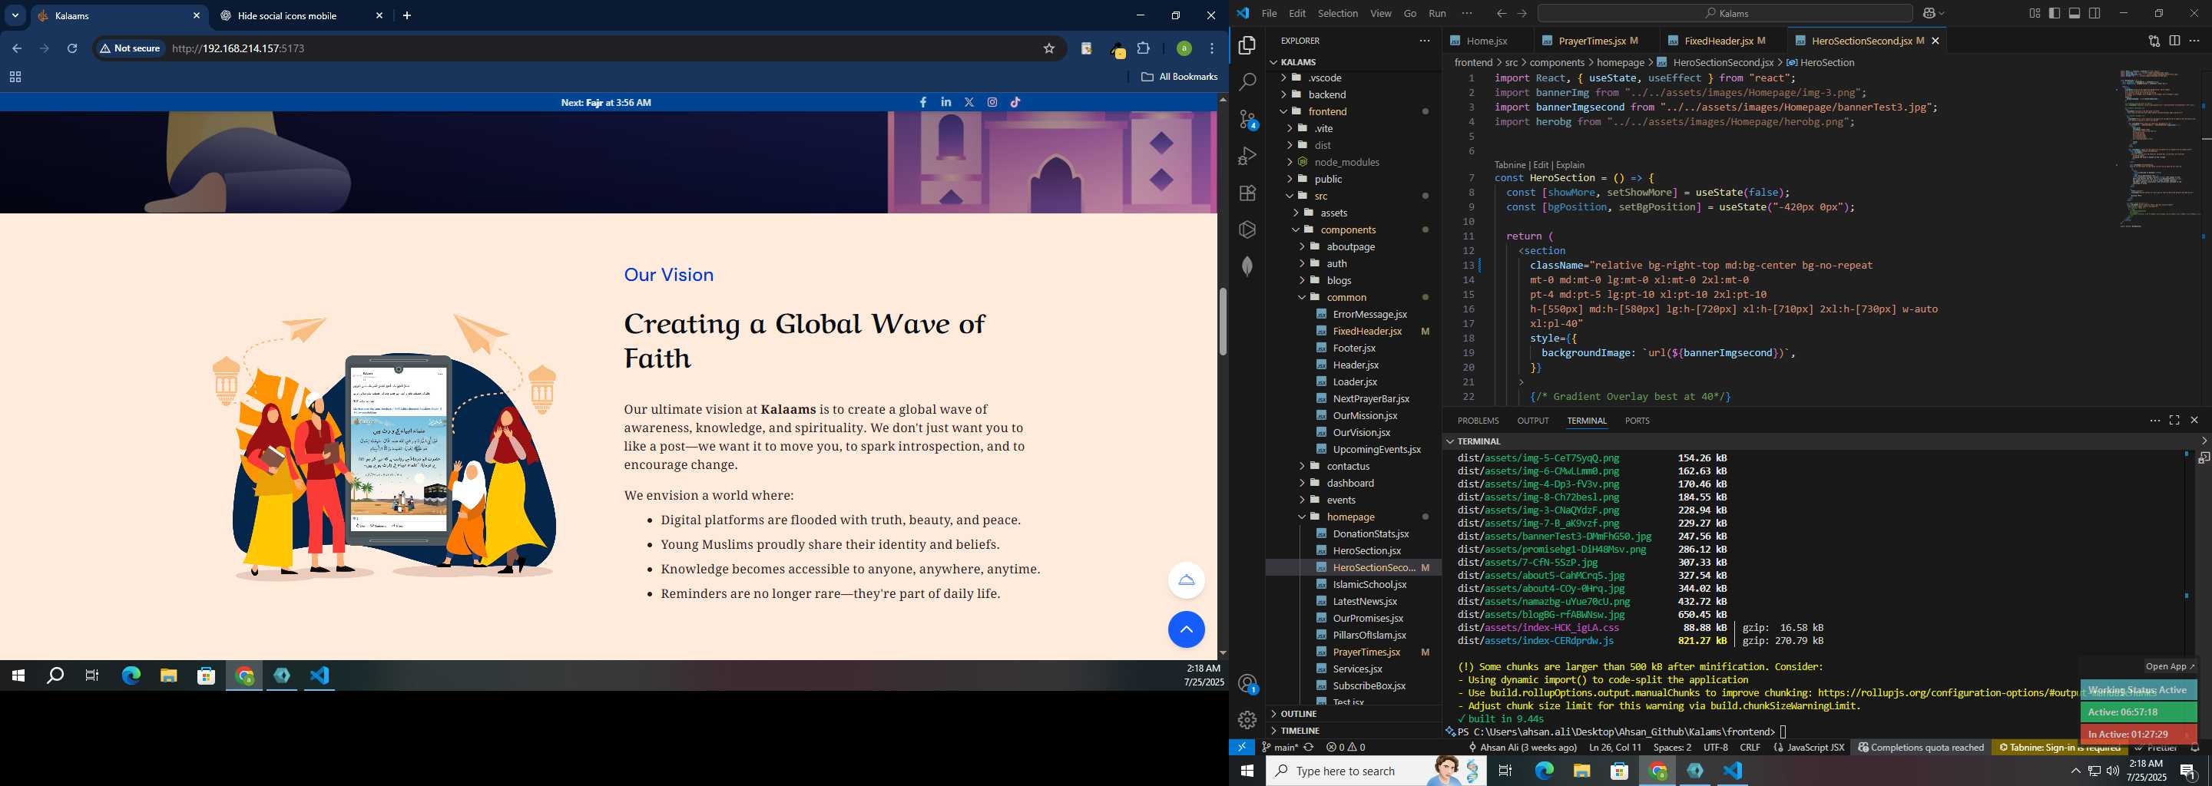Open NextPrayerBar.jsx in the explorer

click(x=1370, y=399)
